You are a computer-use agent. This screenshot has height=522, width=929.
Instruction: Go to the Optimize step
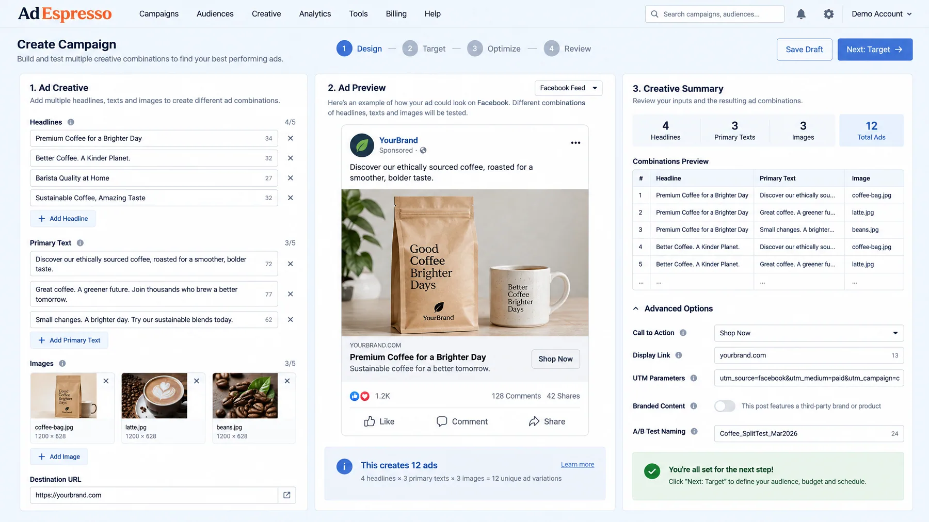(494, 48)
